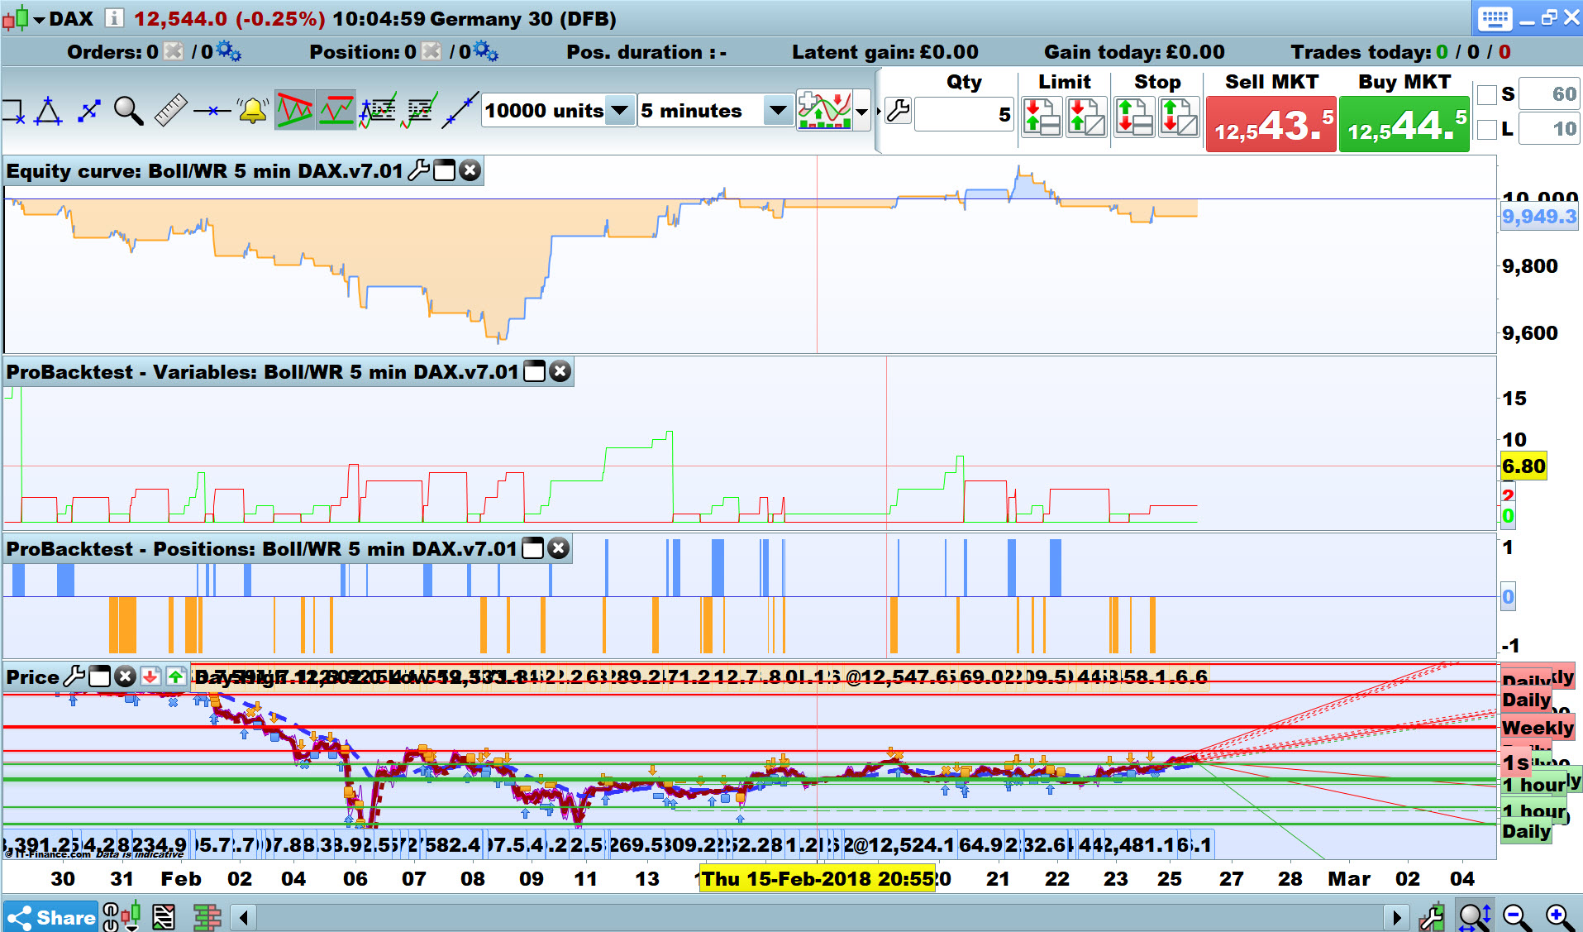Click the L value field showing 10
This screenshot has width=1583, height=932.
[1549, 129]
